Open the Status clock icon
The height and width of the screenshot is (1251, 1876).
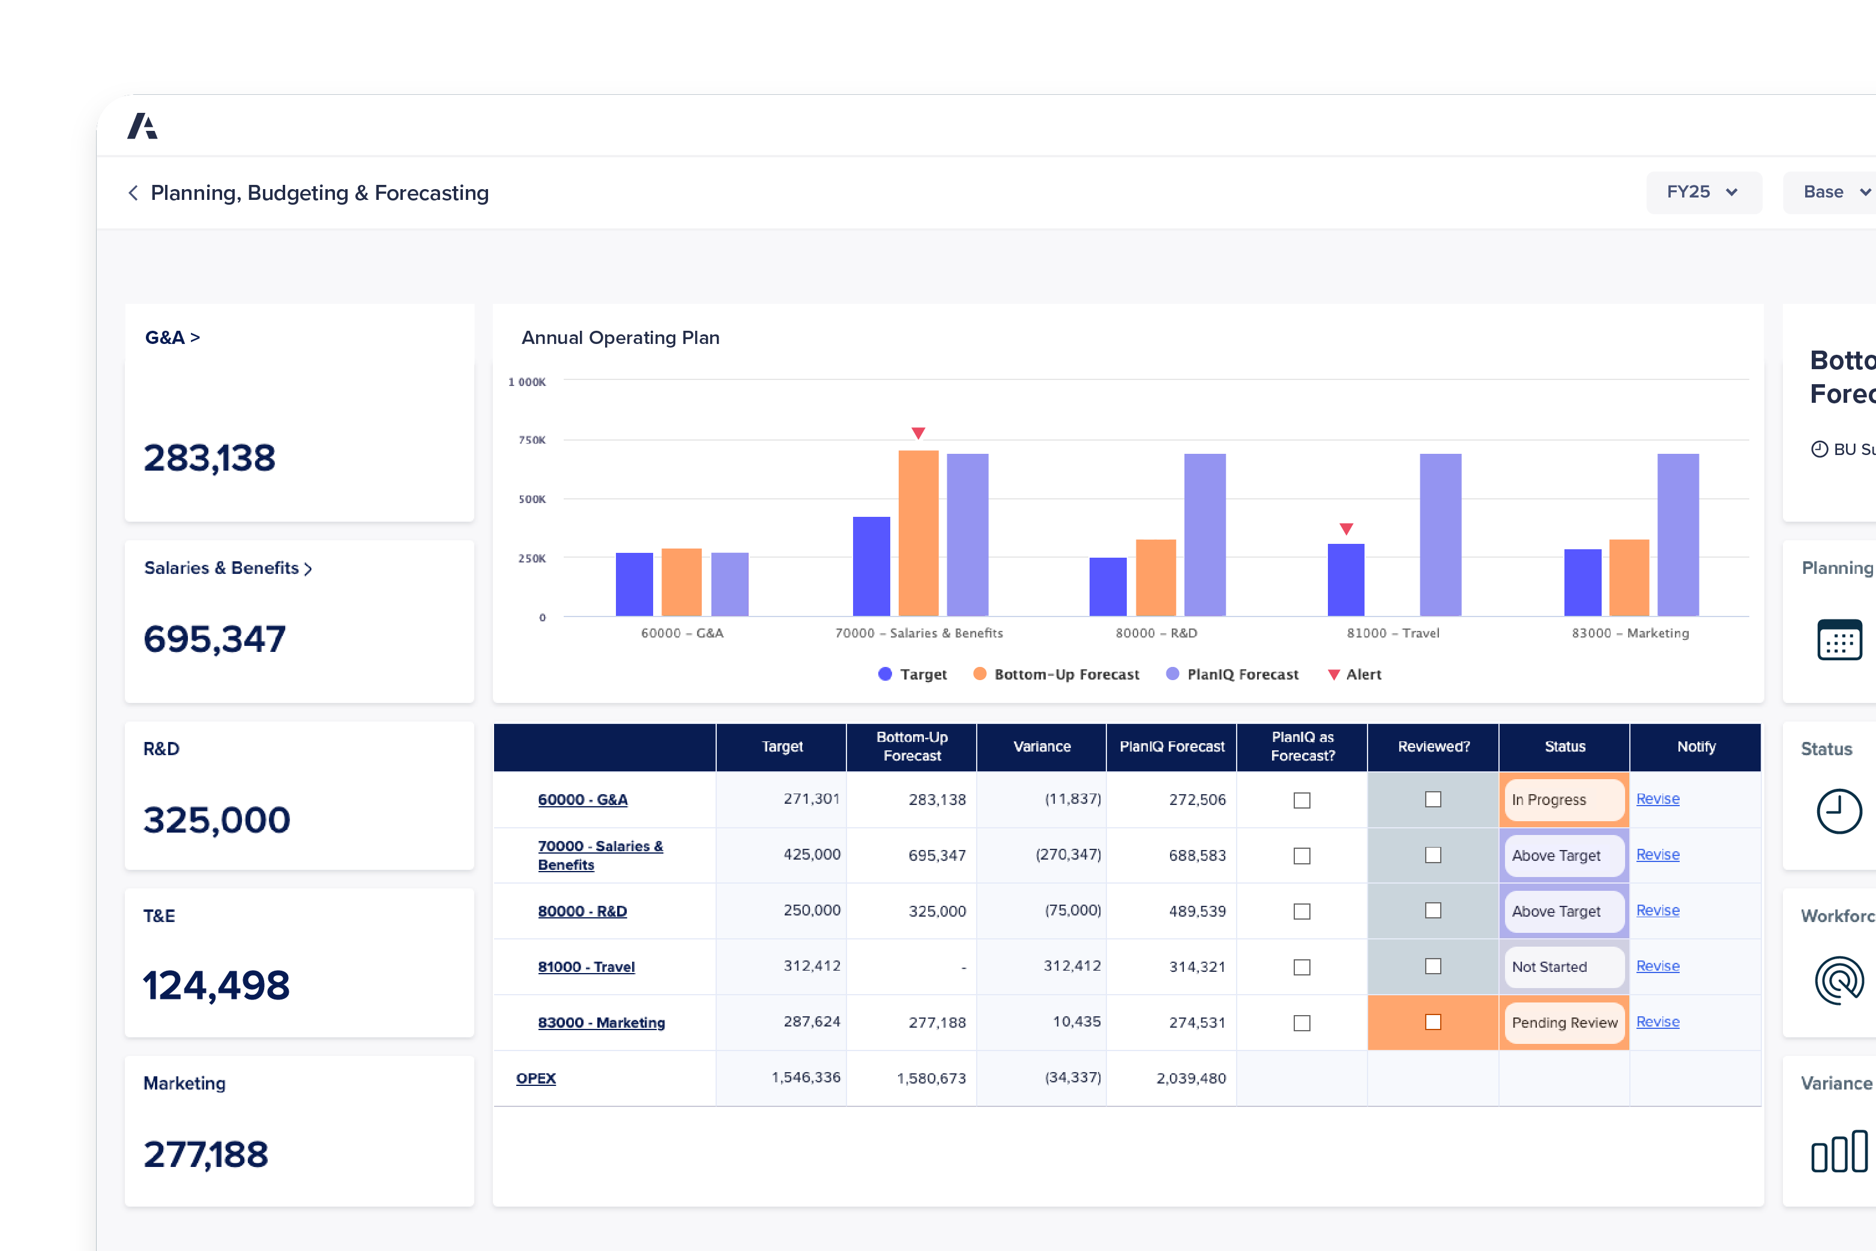point(1839,812)
